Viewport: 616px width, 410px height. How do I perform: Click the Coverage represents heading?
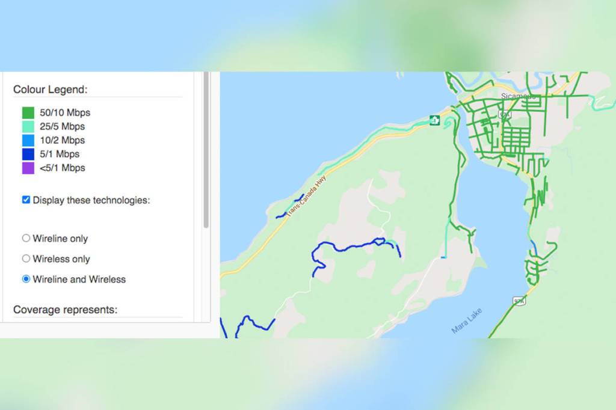tap(65, 310)
